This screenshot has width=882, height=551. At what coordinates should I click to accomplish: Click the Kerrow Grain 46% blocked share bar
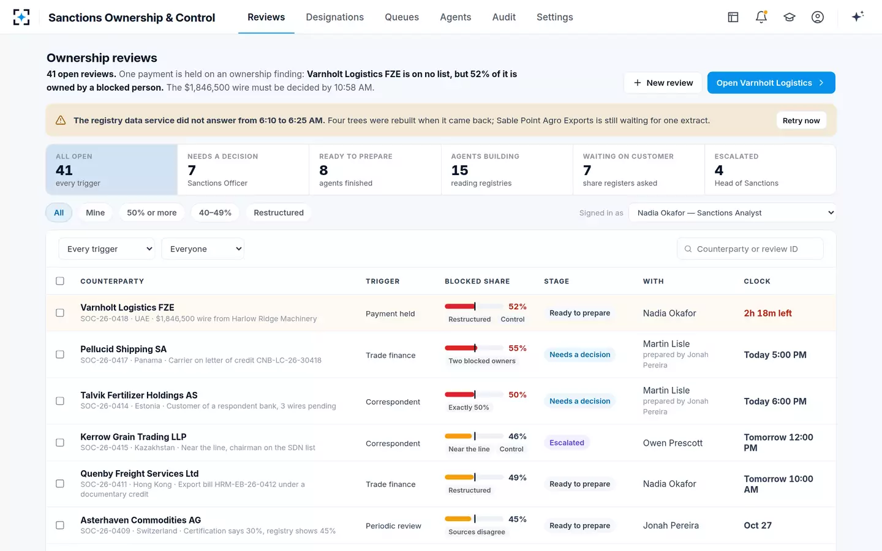click(473, 436)
